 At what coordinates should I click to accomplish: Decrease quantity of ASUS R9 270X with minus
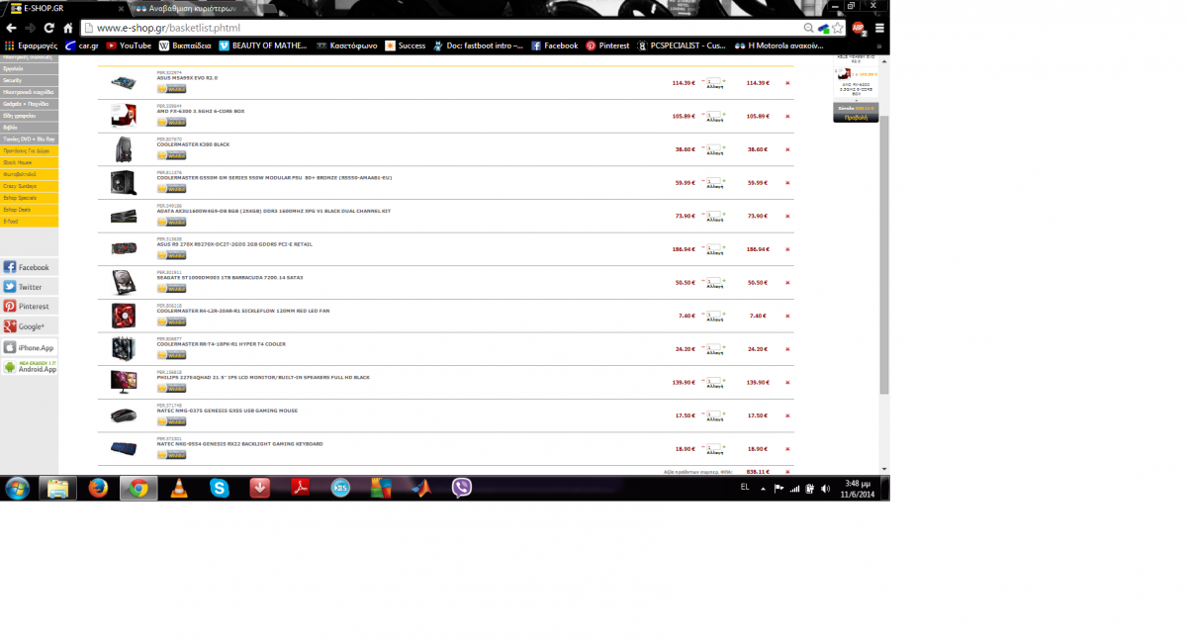pyautogui.click(x=703, y=247)
